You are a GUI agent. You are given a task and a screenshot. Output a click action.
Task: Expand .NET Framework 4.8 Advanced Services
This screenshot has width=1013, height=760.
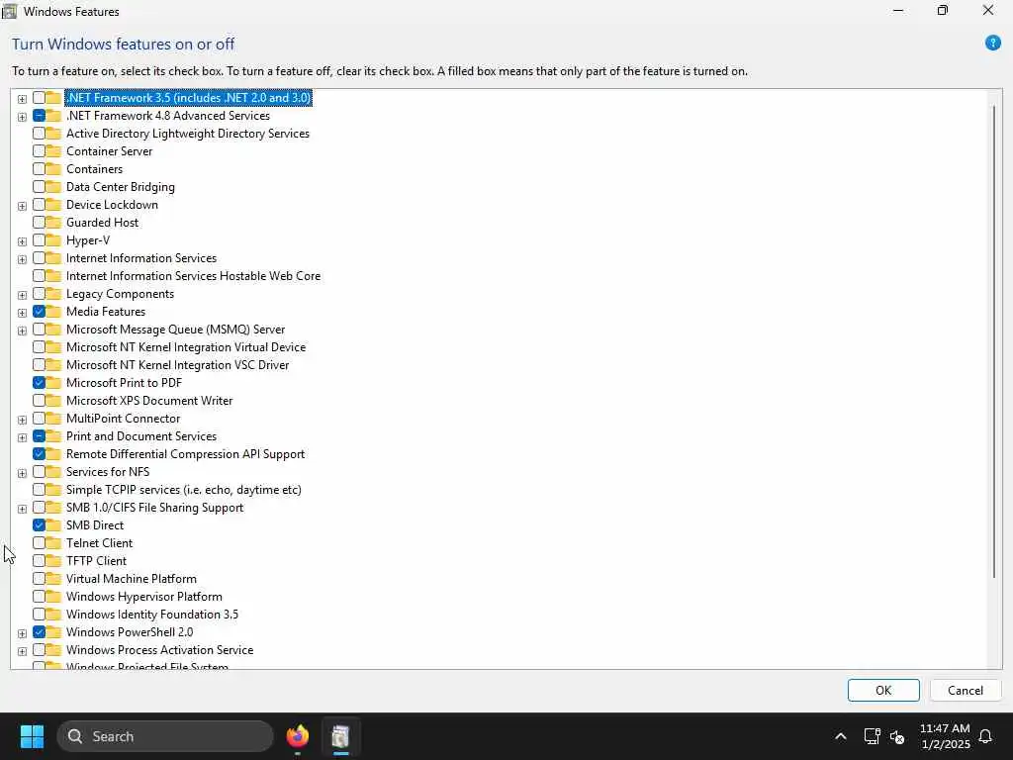[x=22, y=117]
